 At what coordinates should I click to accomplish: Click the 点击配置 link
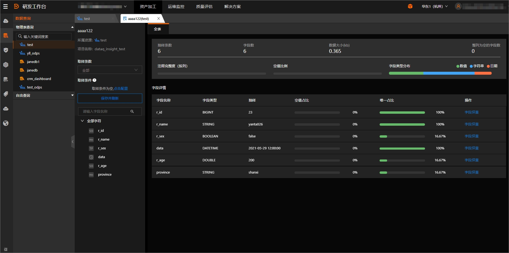[121, 88]
